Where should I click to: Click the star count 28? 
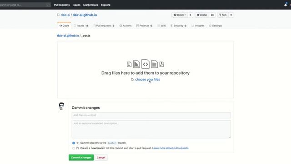tap(212, 15)
